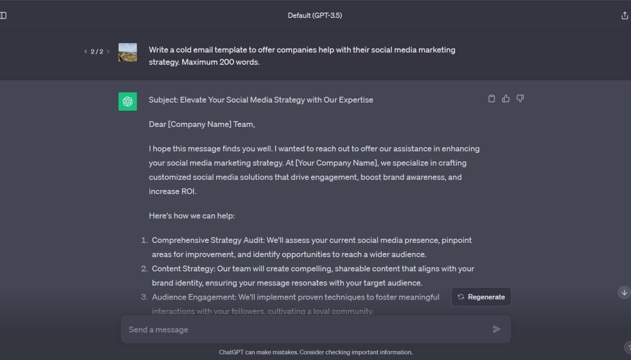Open the help question mark icon
The width and height of the screenshot is (631, 360).
pyautogui.click(x=628, y=347)
